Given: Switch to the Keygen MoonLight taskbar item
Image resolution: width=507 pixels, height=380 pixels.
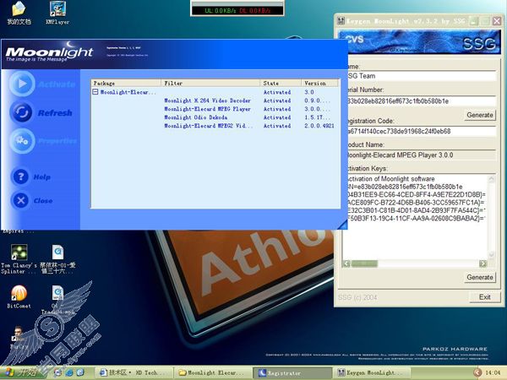Looking at the screenshot, I should (x=372, y=372).
